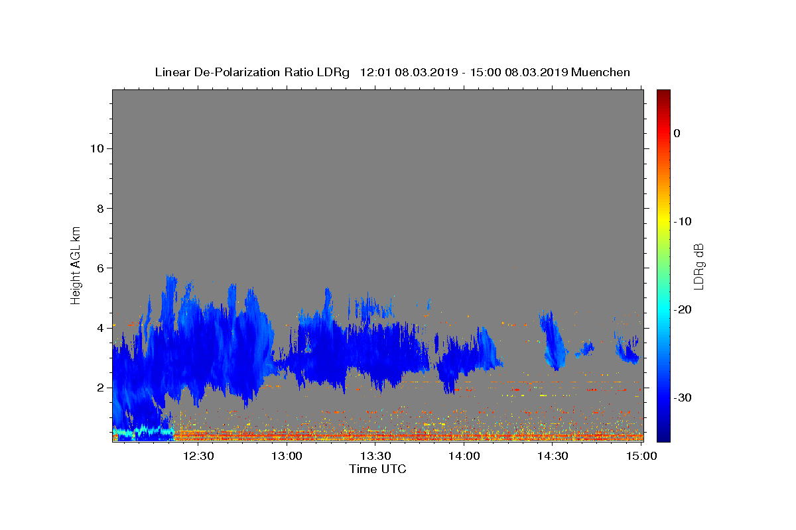Click the '12:30' time tick label
796x530 pixels.
click(198, 456)
